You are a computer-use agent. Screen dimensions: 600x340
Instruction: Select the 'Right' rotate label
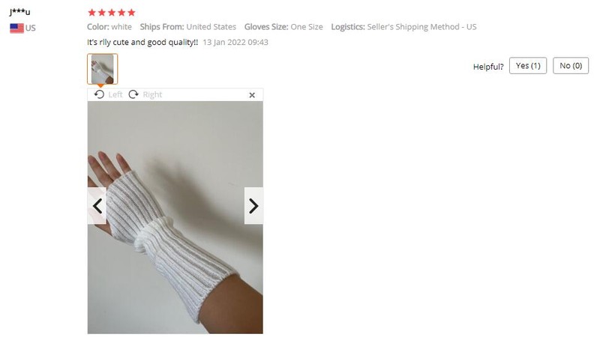152,94
